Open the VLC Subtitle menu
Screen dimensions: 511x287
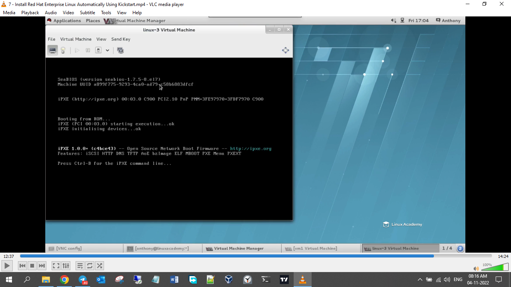click(88, 13)
